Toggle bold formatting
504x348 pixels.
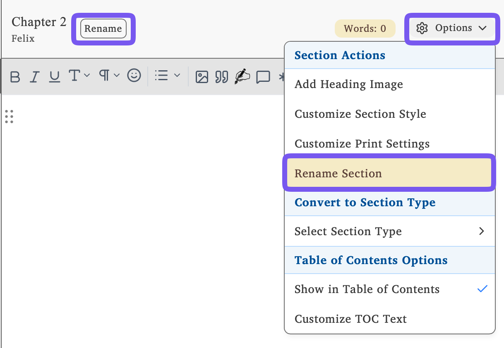coord(15,77)
